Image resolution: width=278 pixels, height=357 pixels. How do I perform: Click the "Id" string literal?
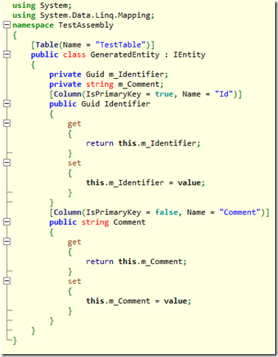[224, 94]
